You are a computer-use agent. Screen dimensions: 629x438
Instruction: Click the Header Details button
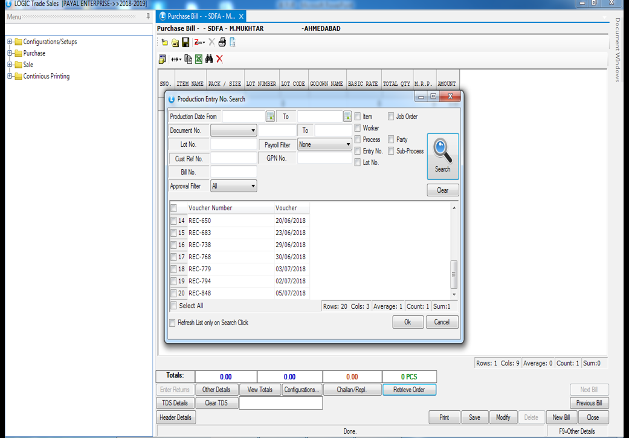tap(176, 417)
